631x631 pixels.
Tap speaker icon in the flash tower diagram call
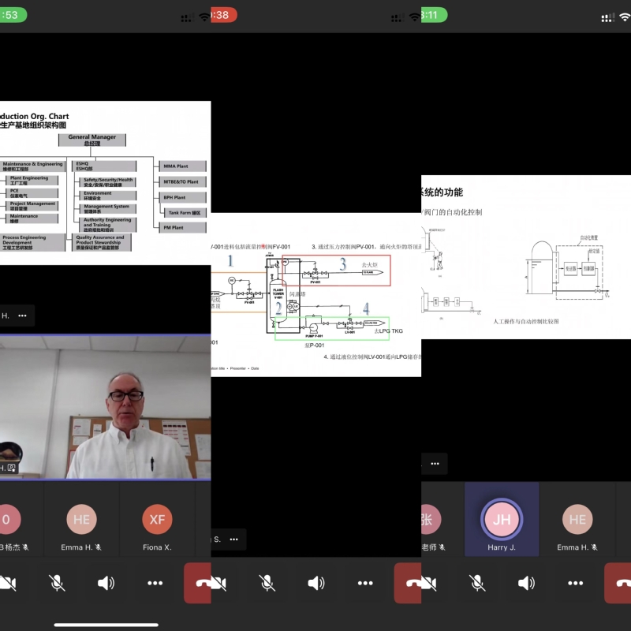click(316, 583)
